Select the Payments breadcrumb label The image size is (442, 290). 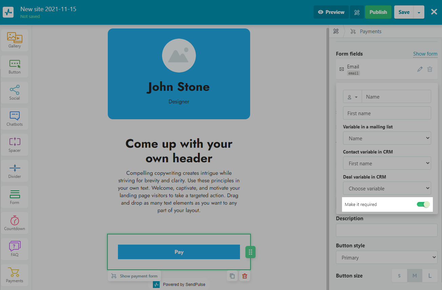[370, 31]
